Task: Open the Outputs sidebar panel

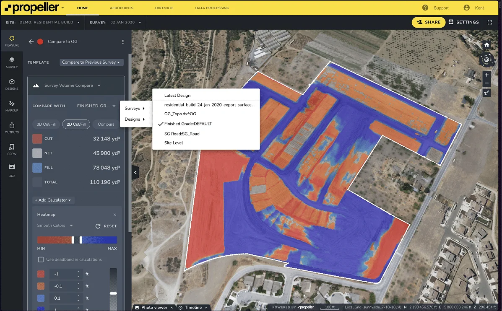Action: point(12,127)
